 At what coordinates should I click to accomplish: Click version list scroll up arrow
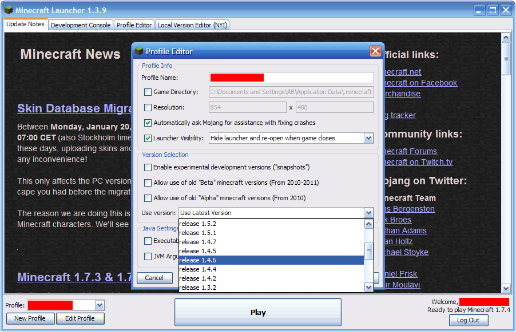(369, 224)
